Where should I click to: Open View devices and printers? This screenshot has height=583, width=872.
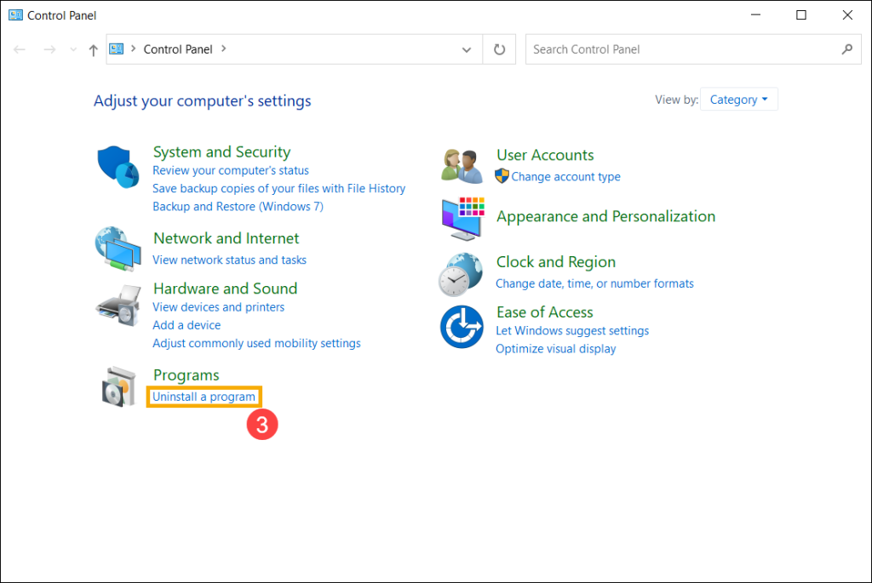coord(219,306)
